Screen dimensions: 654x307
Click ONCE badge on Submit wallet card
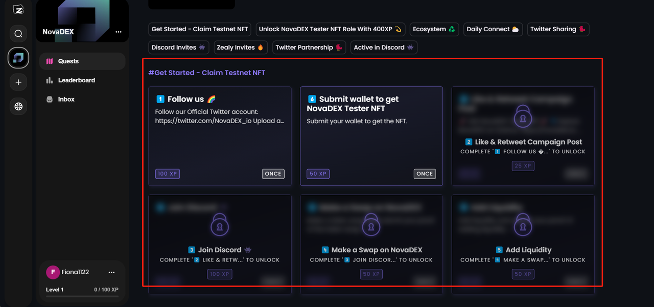[425, 174]
